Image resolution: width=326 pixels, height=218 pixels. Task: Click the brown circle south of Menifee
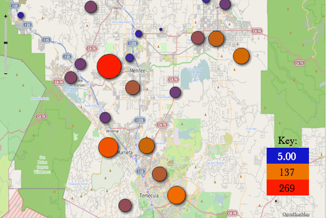pos(132,88)
